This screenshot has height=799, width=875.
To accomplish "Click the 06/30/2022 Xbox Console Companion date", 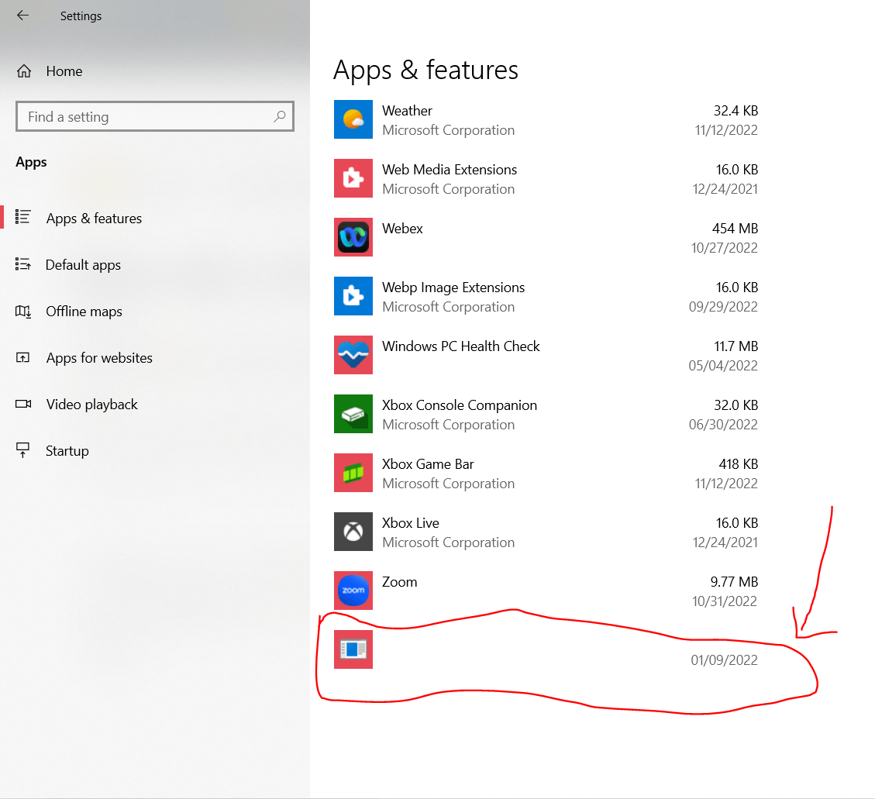I will pyautogui.click(x=723, y=425).
